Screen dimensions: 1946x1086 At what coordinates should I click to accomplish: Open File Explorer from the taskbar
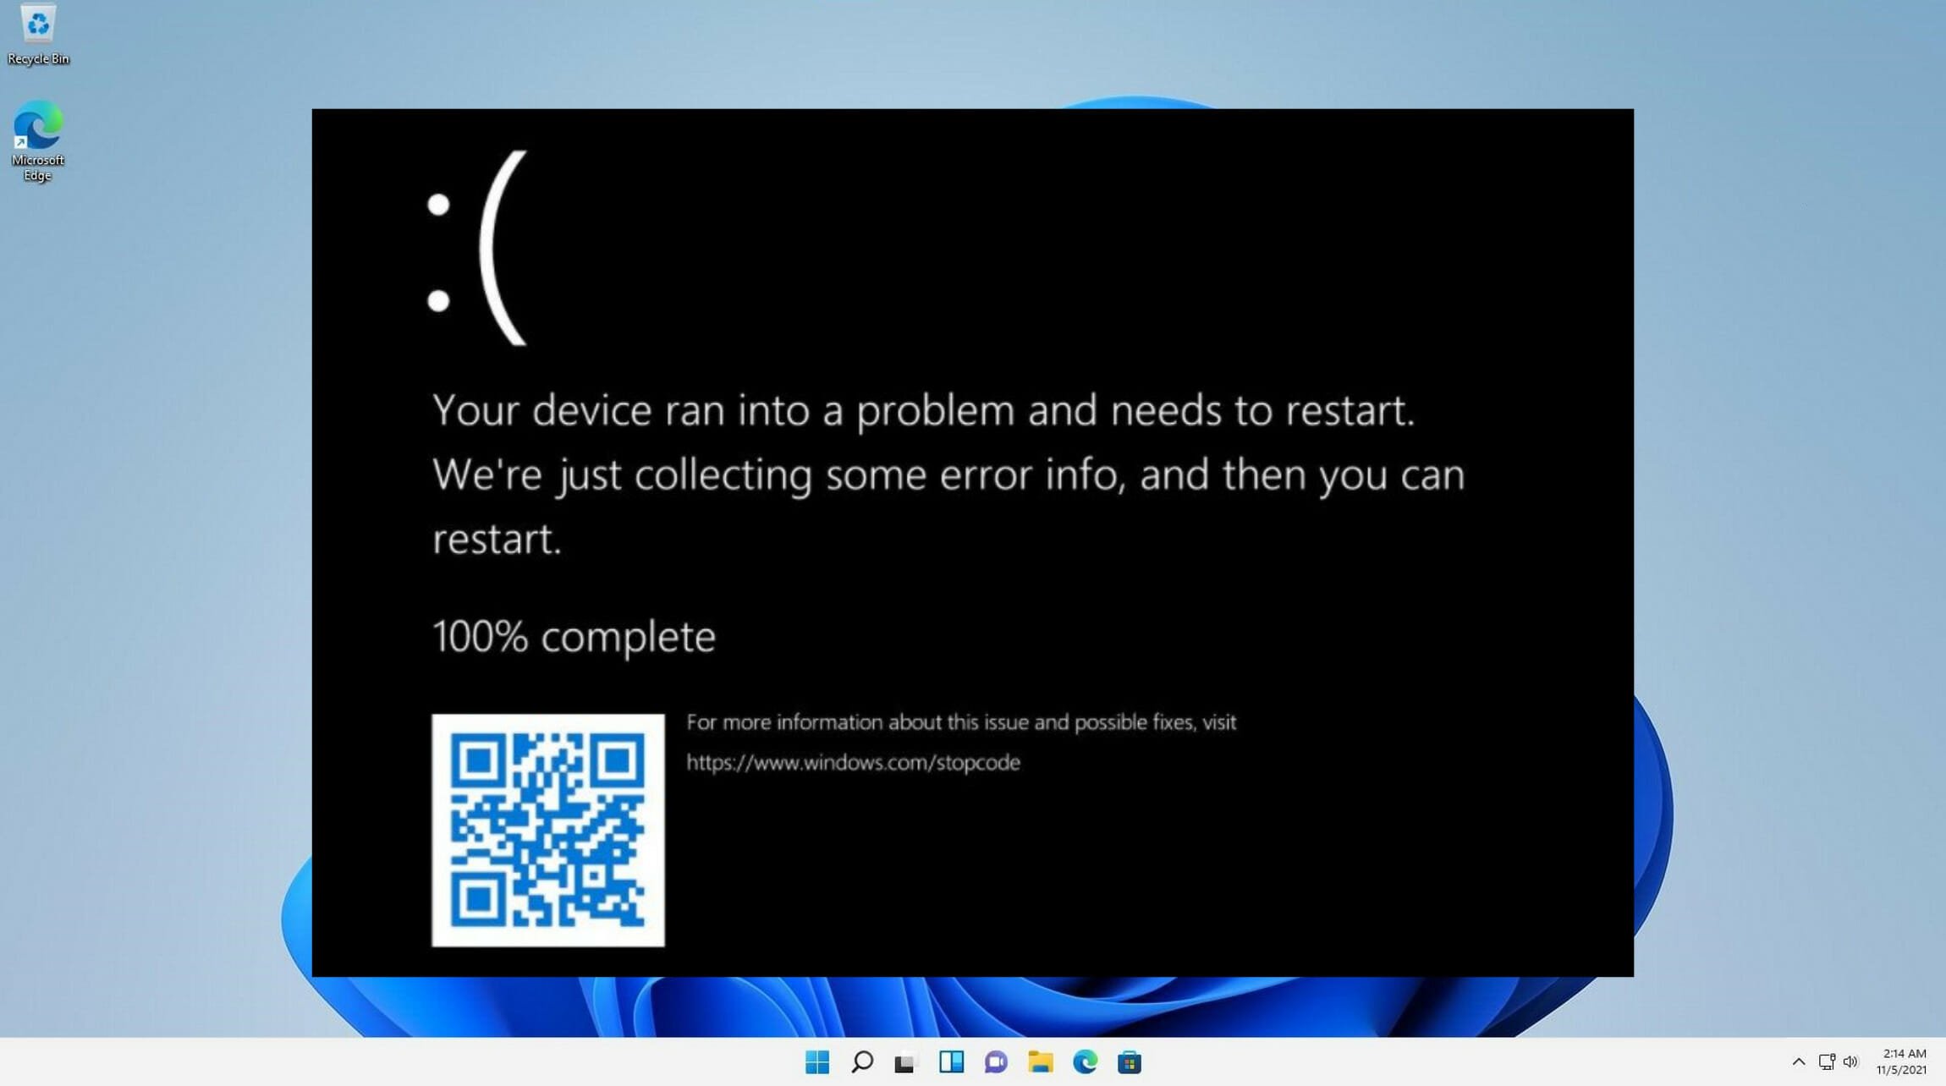tap(1041, 1061)
